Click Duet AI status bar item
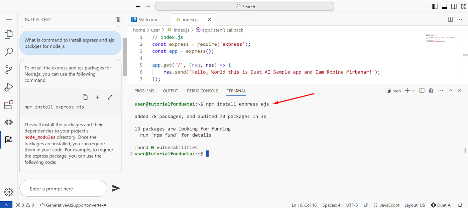Screen dimensions: 468x208 (441, 205)
